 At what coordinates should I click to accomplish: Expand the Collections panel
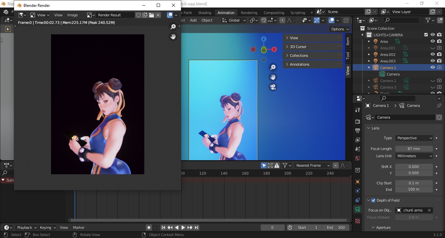[x=313, y=56]
